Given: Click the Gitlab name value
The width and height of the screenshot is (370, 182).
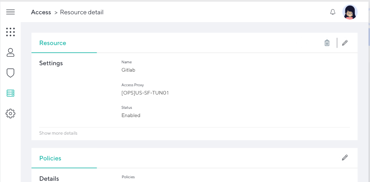Looking at the screenshot, I should (x=128, y=70).
